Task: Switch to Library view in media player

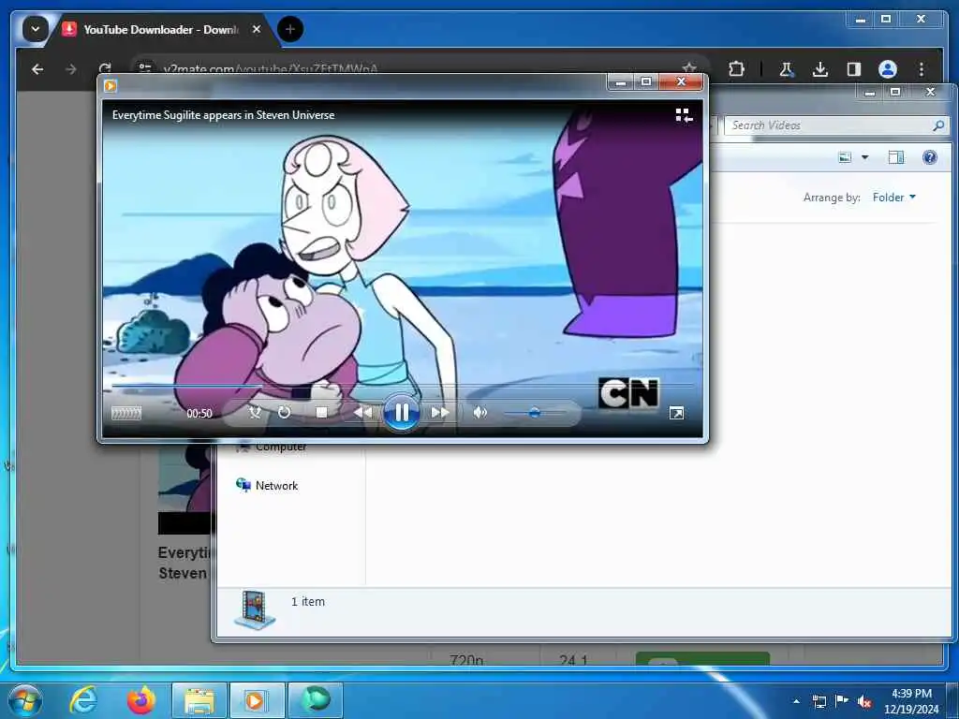Action: coord(684,115)
